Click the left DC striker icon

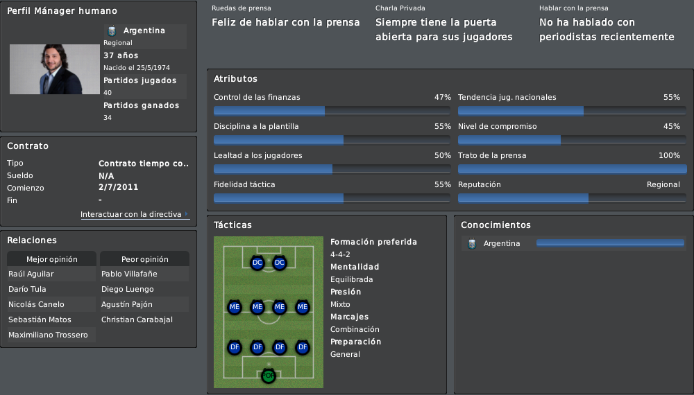click(257, 263)
